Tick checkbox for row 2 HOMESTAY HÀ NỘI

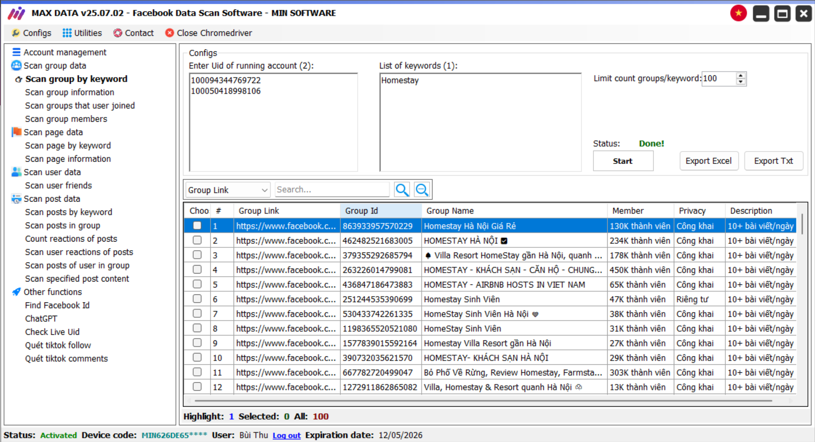(x=197, y=240)
